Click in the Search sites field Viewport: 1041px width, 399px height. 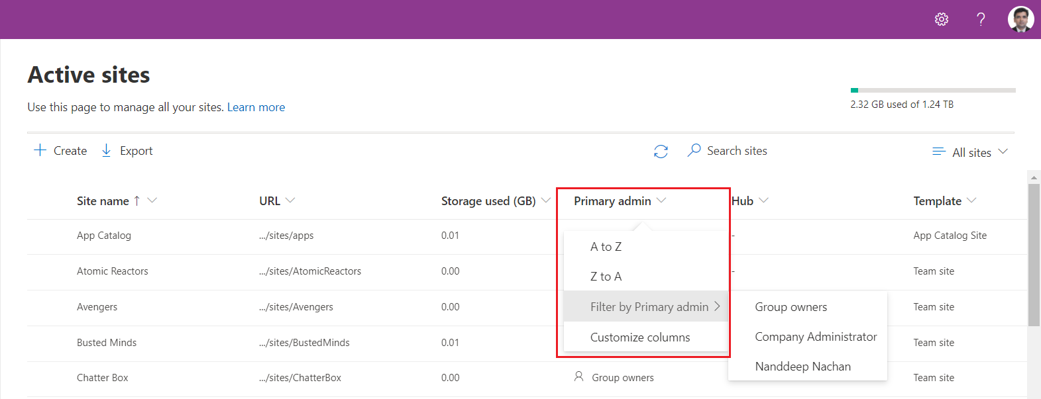click(736, 151)
